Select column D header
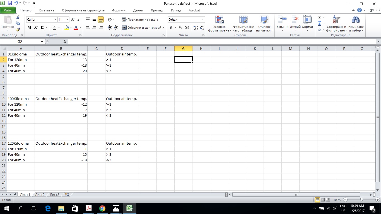This screenshot has width=381, height=214. [122, 49]
